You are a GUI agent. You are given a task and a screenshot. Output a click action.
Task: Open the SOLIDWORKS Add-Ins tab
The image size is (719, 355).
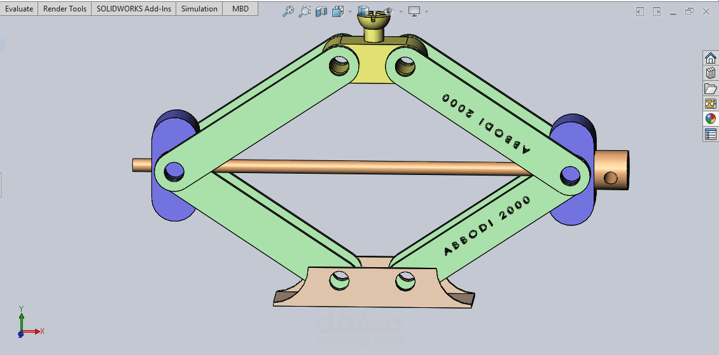tap(134, 9)
